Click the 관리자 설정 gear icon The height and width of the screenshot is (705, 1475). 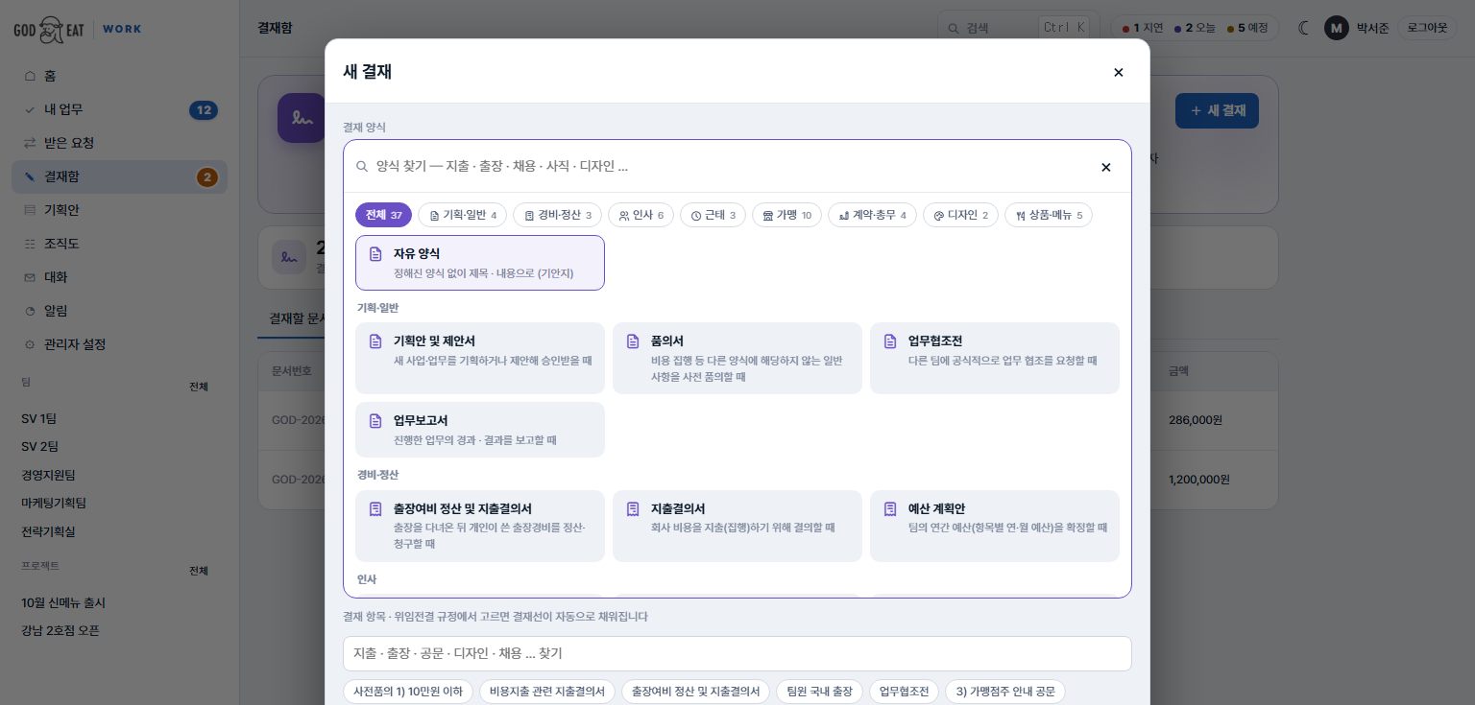(x=30, y=344)
